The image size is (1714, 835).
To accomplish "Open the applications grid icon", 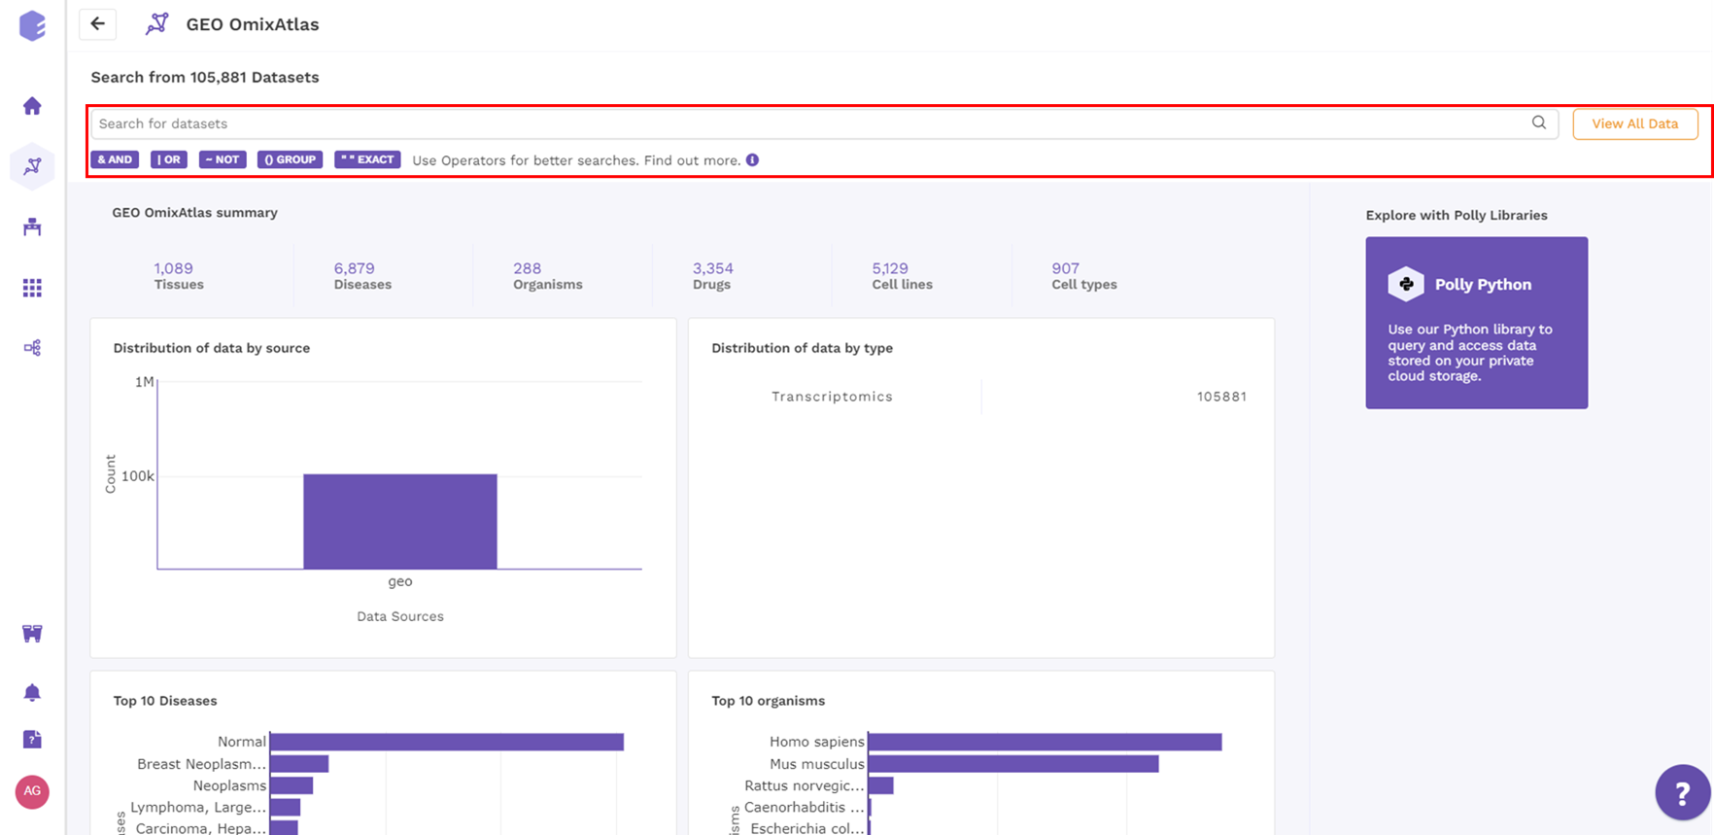I will click(32, 288).
